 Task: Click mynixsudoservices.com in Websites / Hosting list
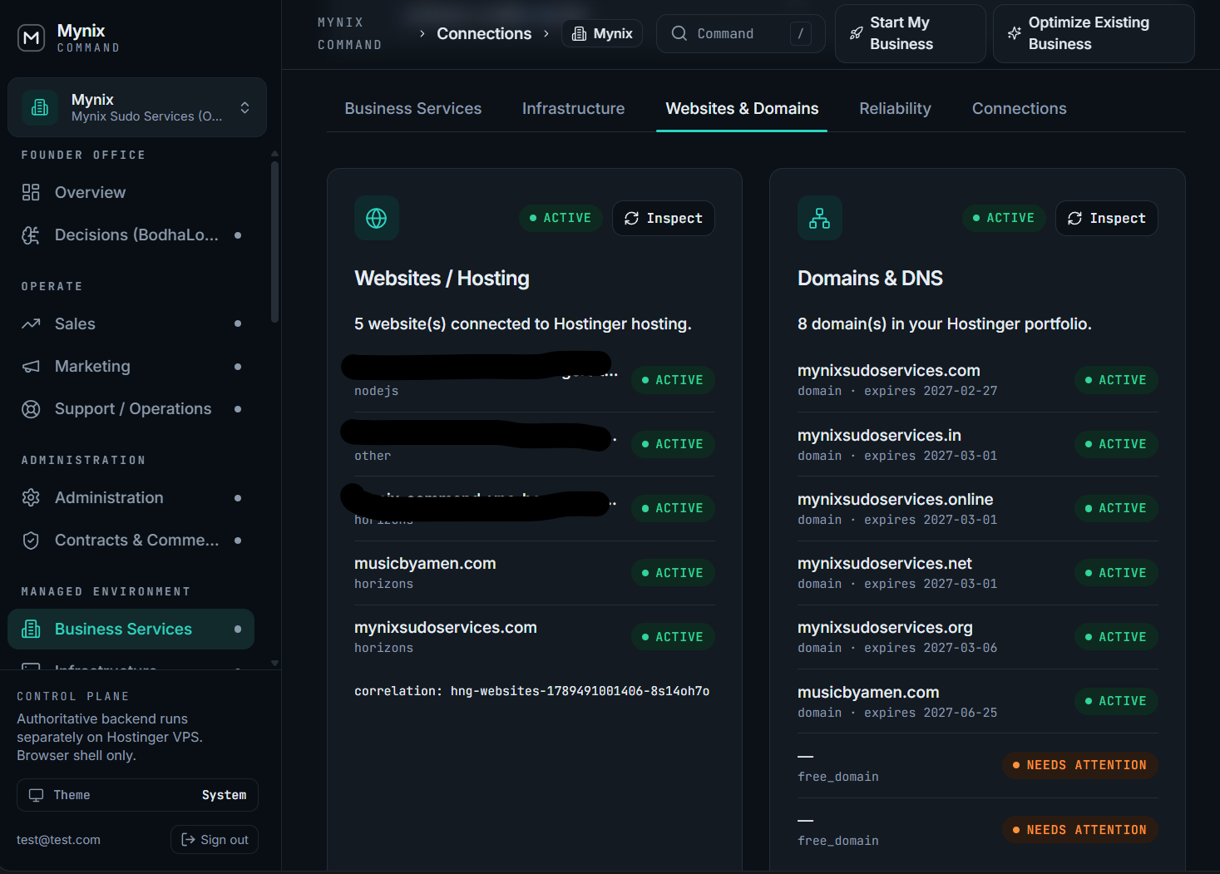(446, 627)
